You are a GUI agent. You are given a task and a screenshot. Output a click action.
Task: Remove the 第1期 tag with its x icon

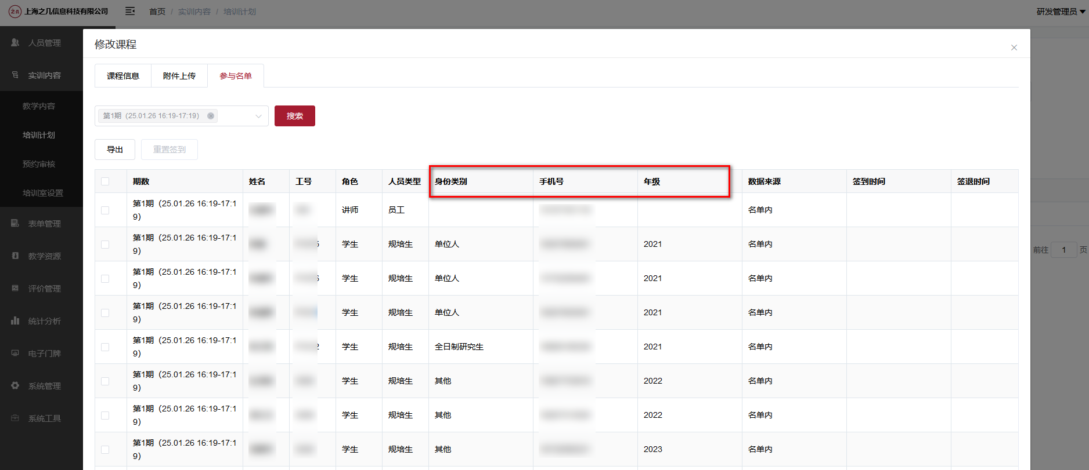tap(211, 116)
